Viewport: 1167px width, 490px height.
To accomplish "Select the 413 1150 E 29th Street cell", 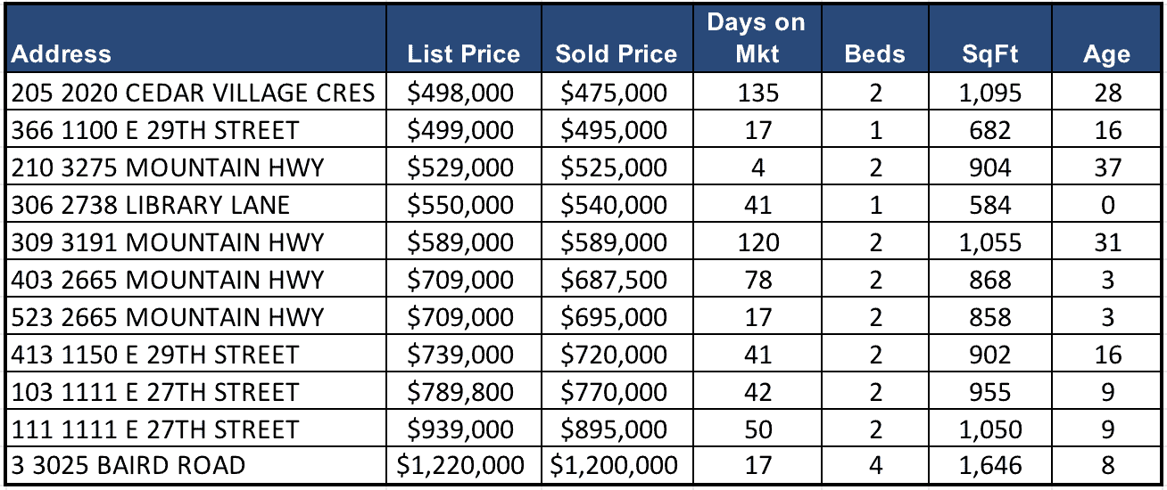I will [153, 354].
